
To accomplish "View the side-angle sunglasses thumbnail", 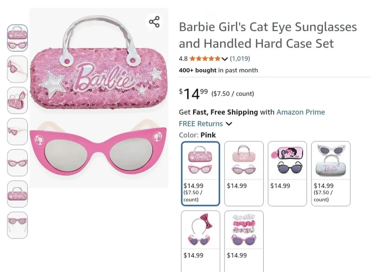I will [x=17, y=69].
